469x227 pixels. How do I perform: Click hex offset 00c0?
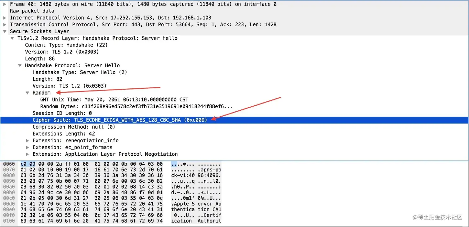[9, 198]
